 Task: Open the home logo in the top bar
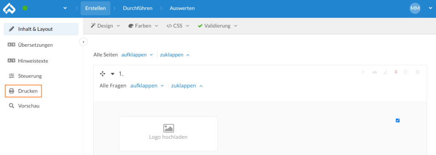[9, 8]
